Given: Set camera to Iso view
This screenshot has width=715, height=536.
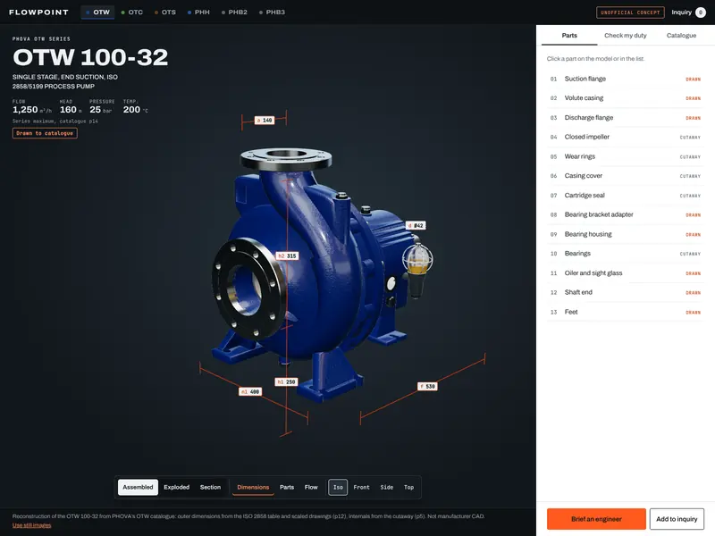Looking at the screenshot, I should pyautogui.click(x=338, y=487).
